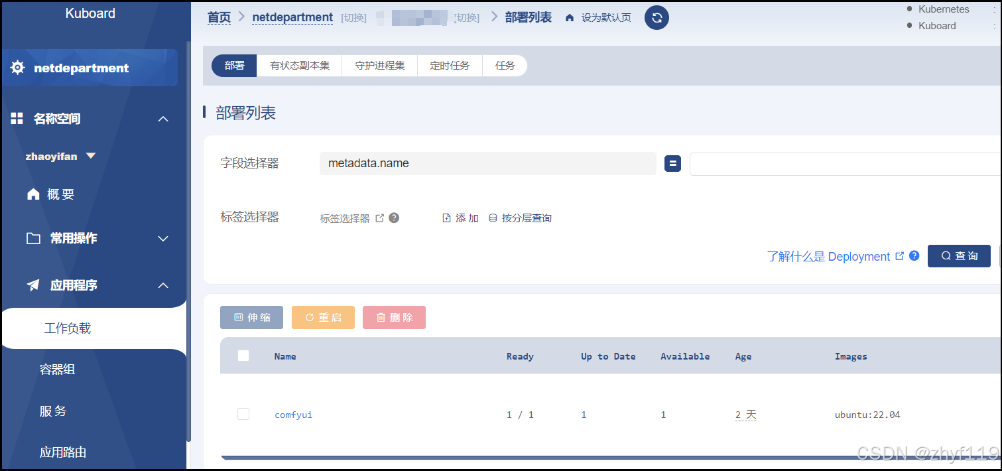Viewport: 1002px width, 471px height.
Task: Click the layers icon beside 按分层查询
Action: pyautogui.click(x=493, y=218)
